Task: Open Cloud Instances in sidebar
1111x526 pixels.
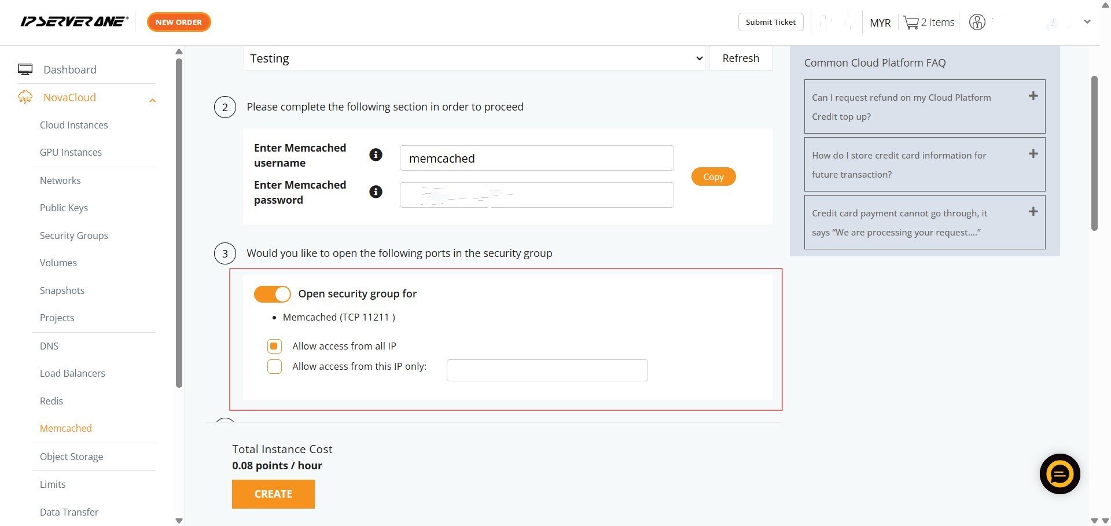Action: pyautogui.click(x=73, y=125)
